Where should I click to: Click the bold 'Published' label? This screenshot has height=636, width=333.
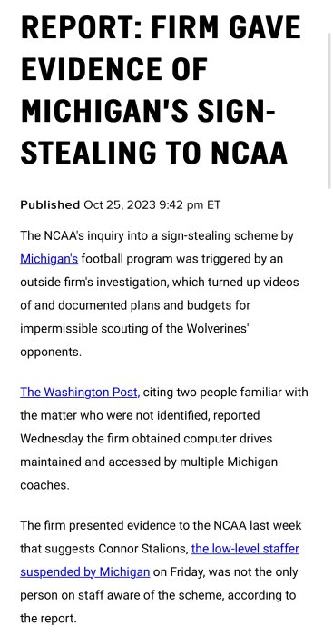coord(50,204)
